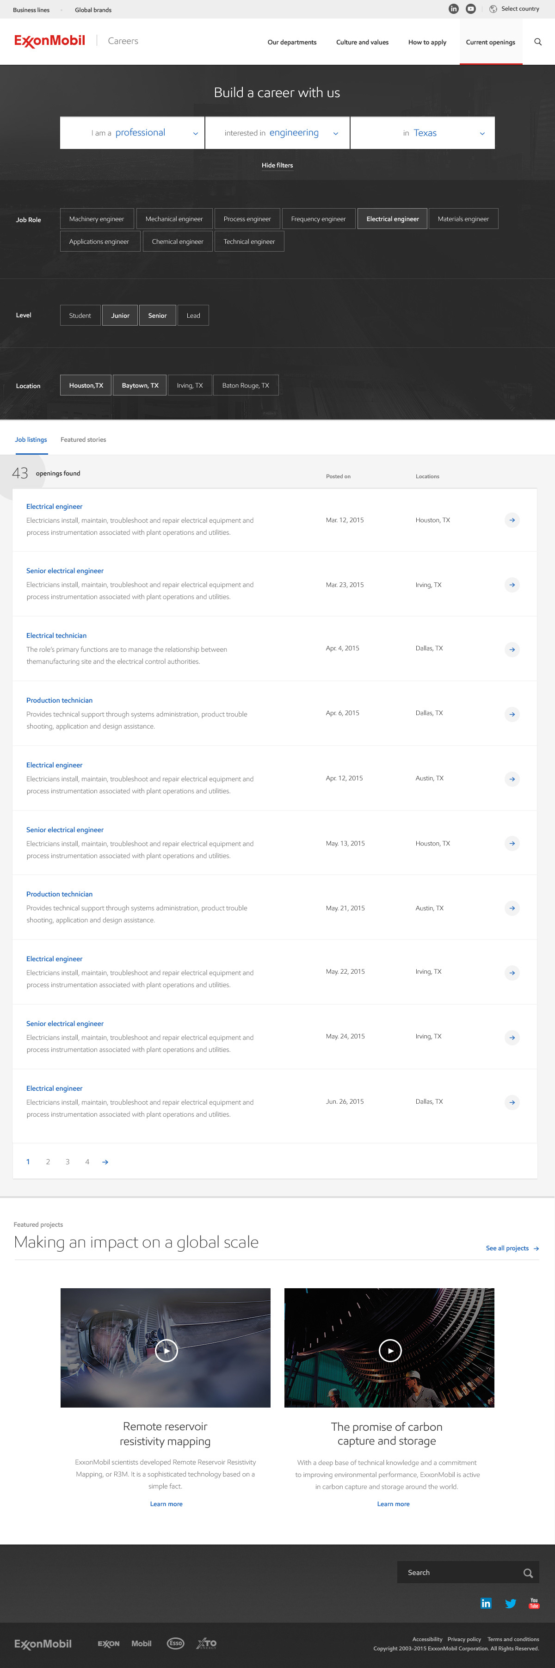Expand the 'in Texas' location dropdown
Viewport: 555px width, 1668px height.
tap(422, 133)
